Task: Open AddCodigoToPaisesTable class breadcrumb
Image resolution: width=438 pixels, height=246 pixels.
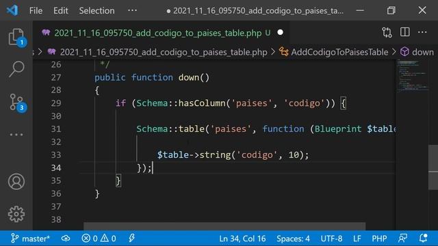Action: click(x=339, y=52)
